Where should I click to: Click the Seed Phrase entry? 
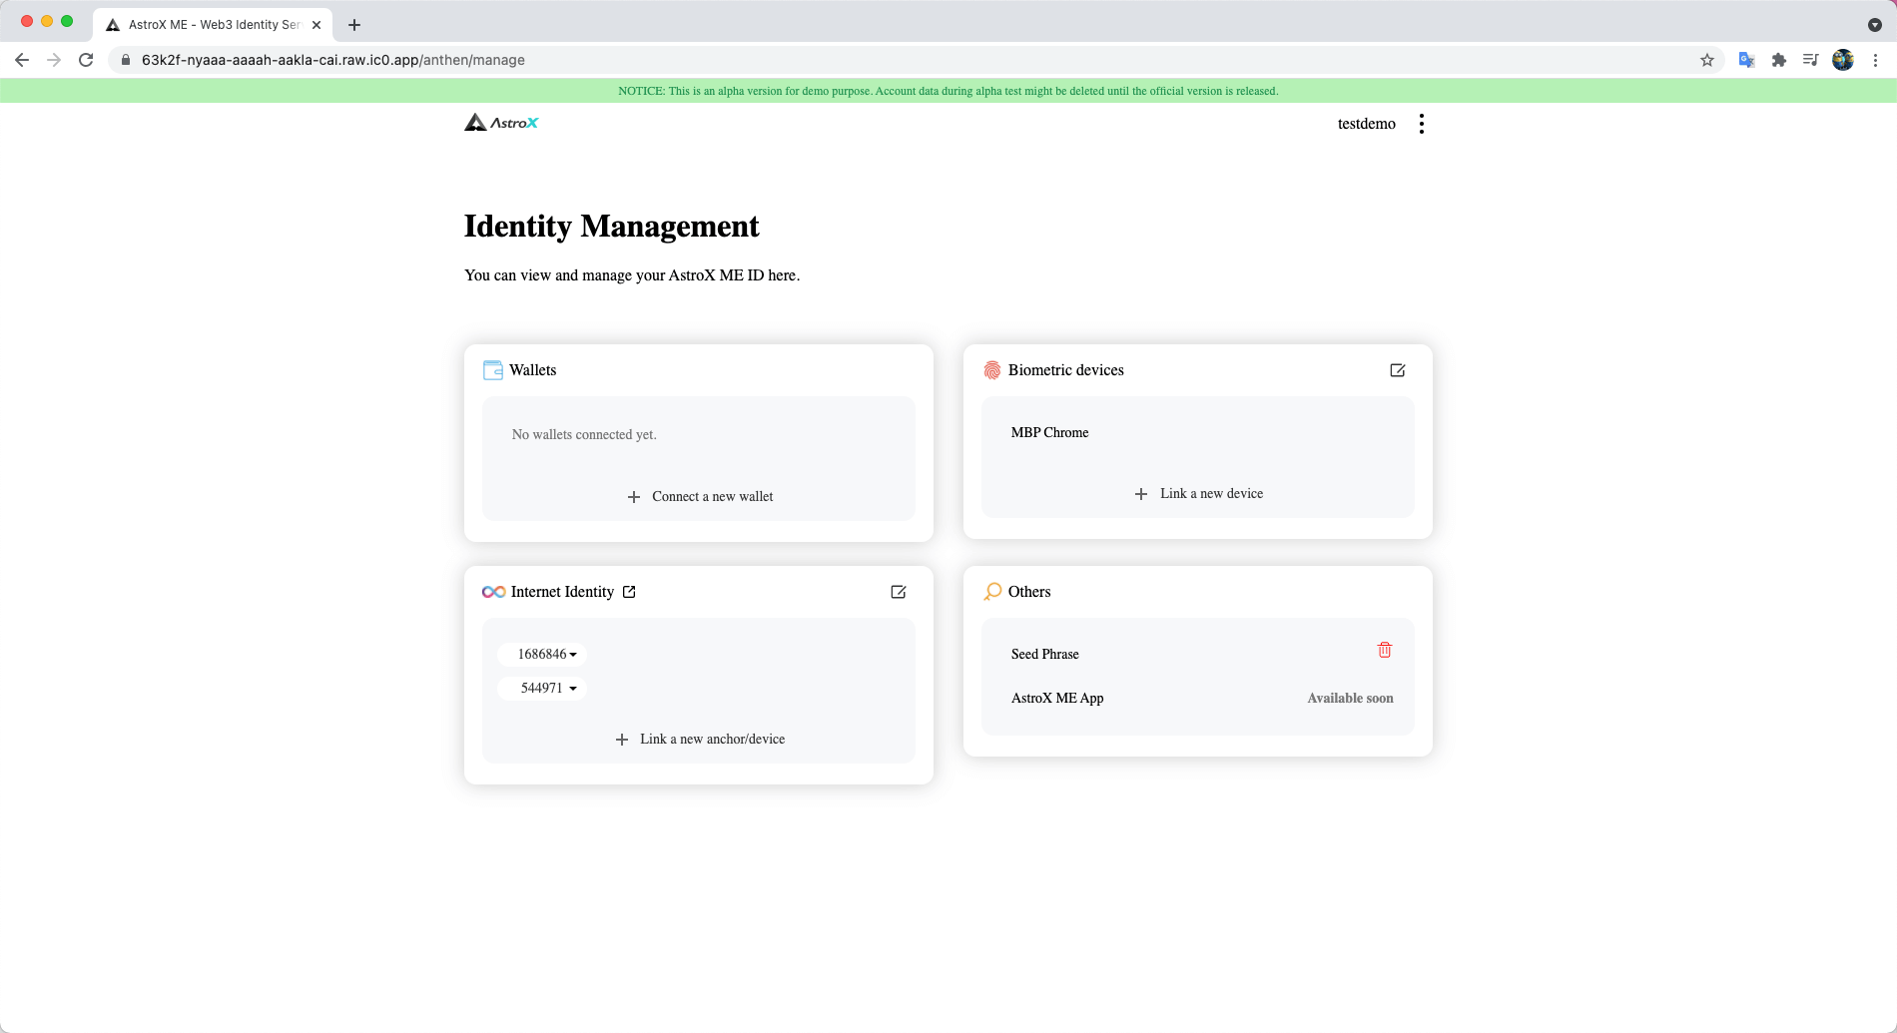(1045, 655)
